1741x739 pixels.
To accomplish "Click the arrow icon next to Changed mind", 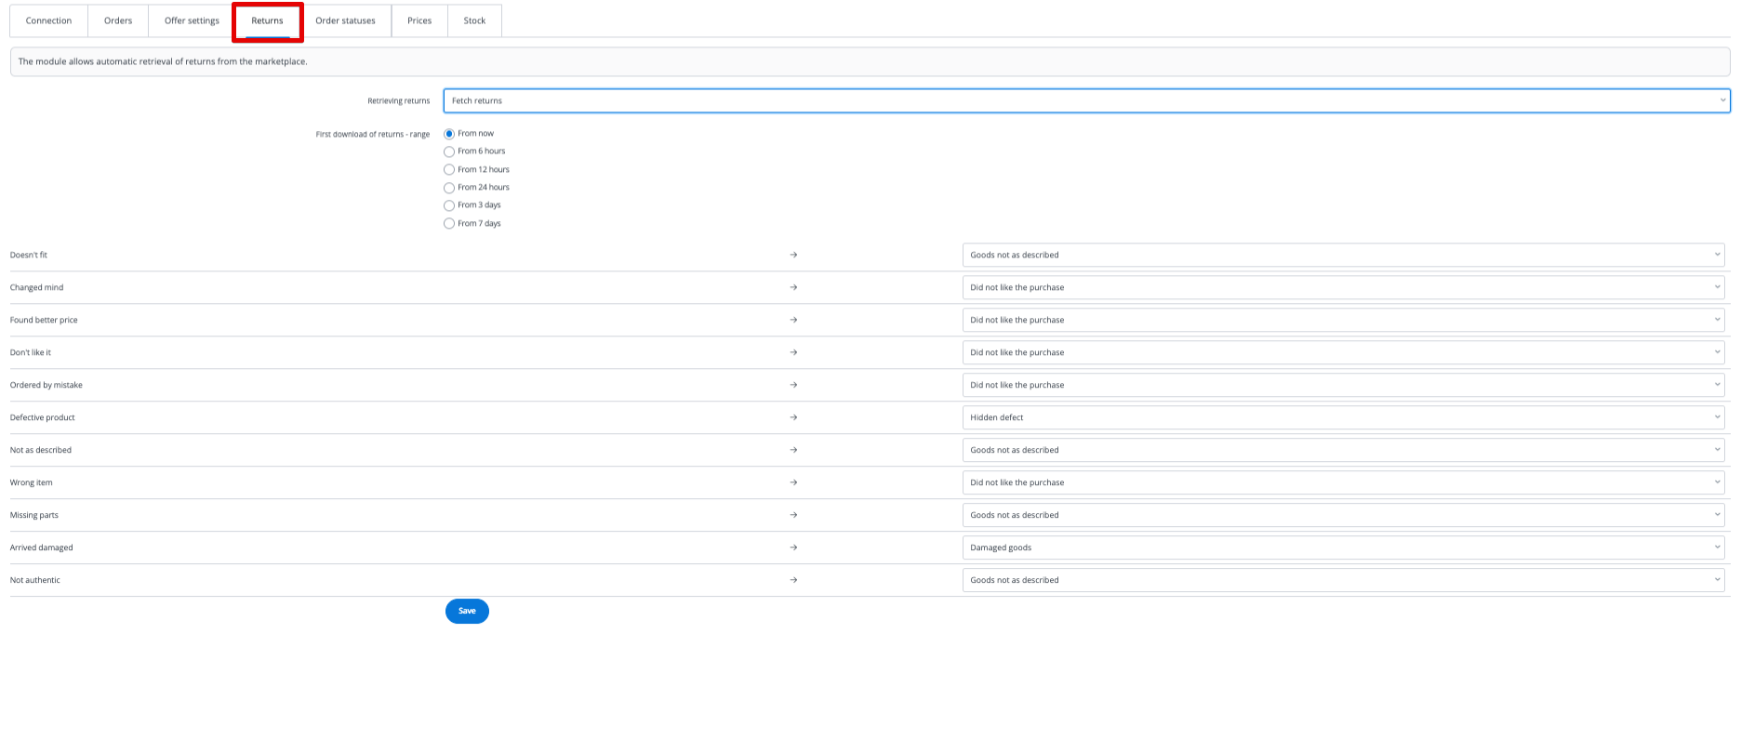I will [x=793, y=287].
